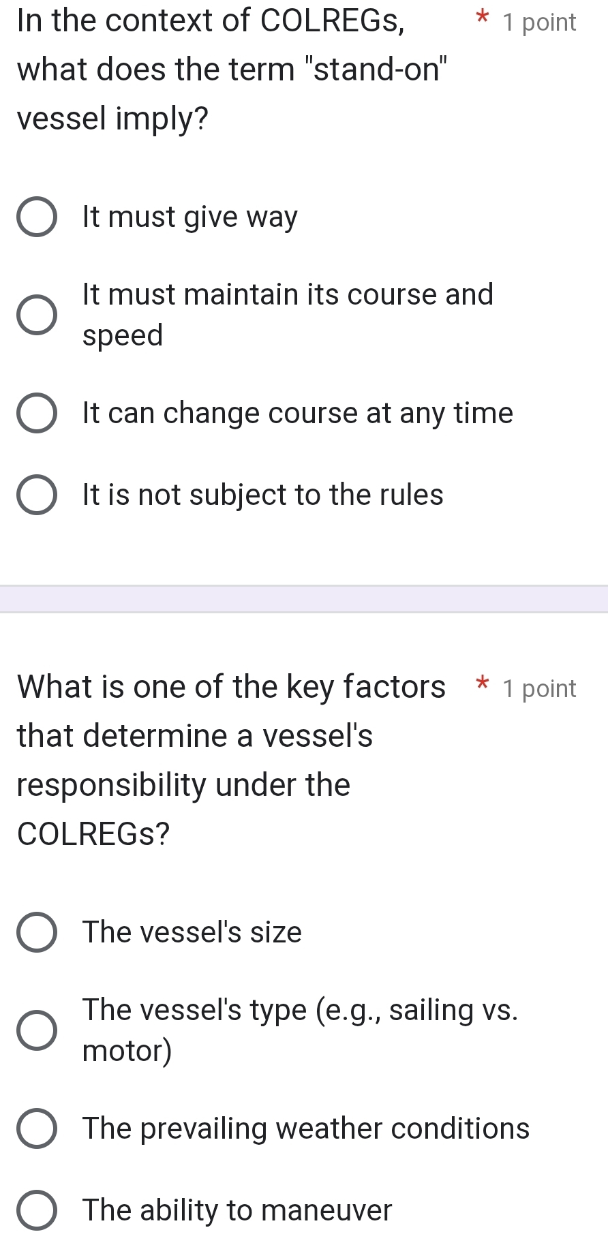Choose radio for "maintain its course and speed"
This screenshot has height=1245, width=608.
[x=37, y=315]
